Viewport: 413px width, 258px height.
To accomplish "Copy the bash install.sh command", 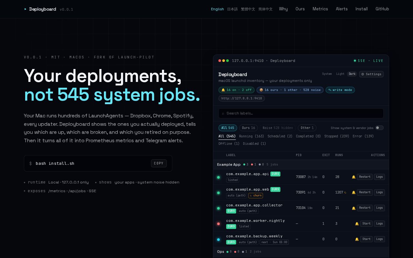I will (159, 163).
